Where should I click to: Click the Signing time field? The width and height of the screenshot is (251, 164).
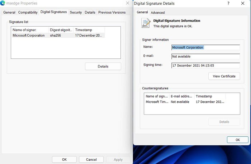[205, 66]
